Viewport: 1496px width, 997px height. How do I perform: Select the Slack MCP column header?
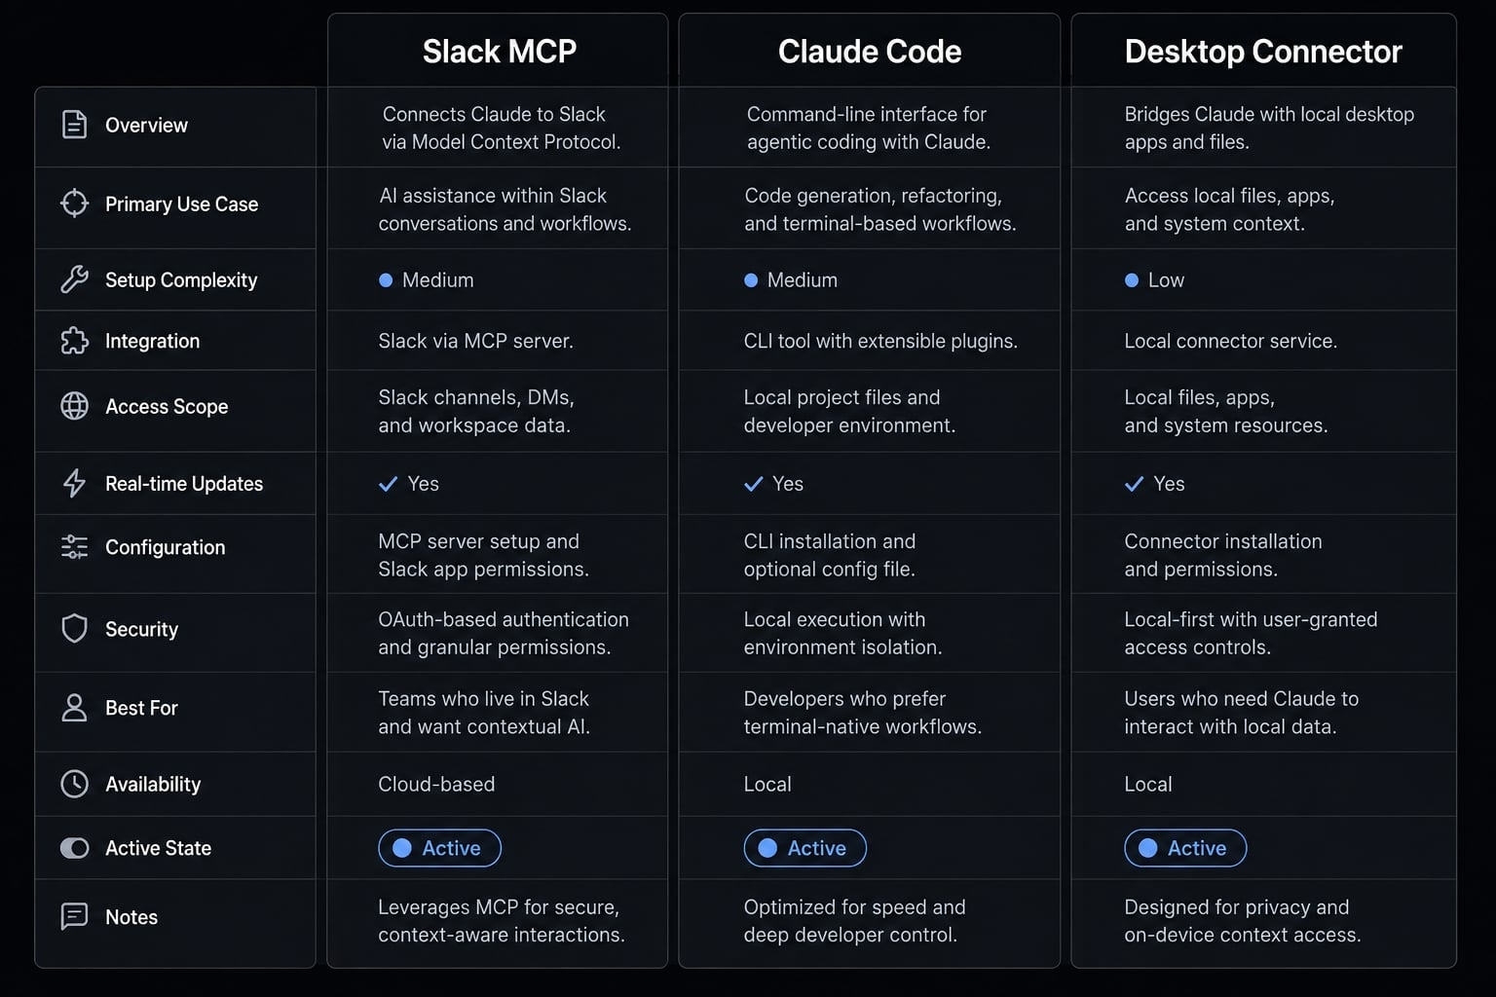point(499,51)
